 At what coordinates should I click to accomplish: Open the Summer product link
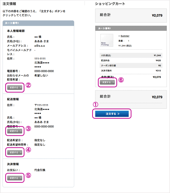[125, 36]
